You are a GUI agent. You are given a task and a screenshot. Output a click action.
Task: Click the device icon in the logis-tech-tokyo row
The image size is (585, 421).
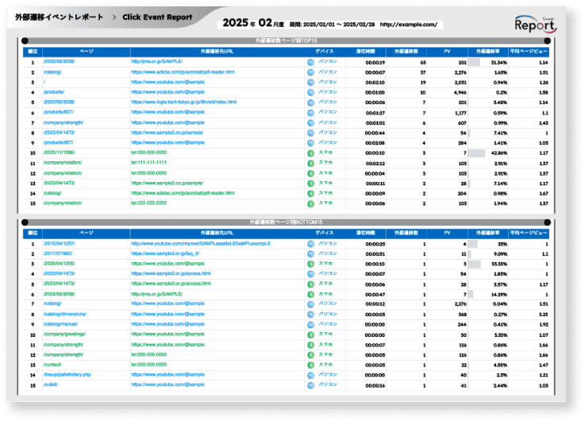click(x=311, y=102)
